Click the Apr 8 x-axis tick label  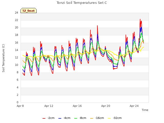(x=20, y=106)
